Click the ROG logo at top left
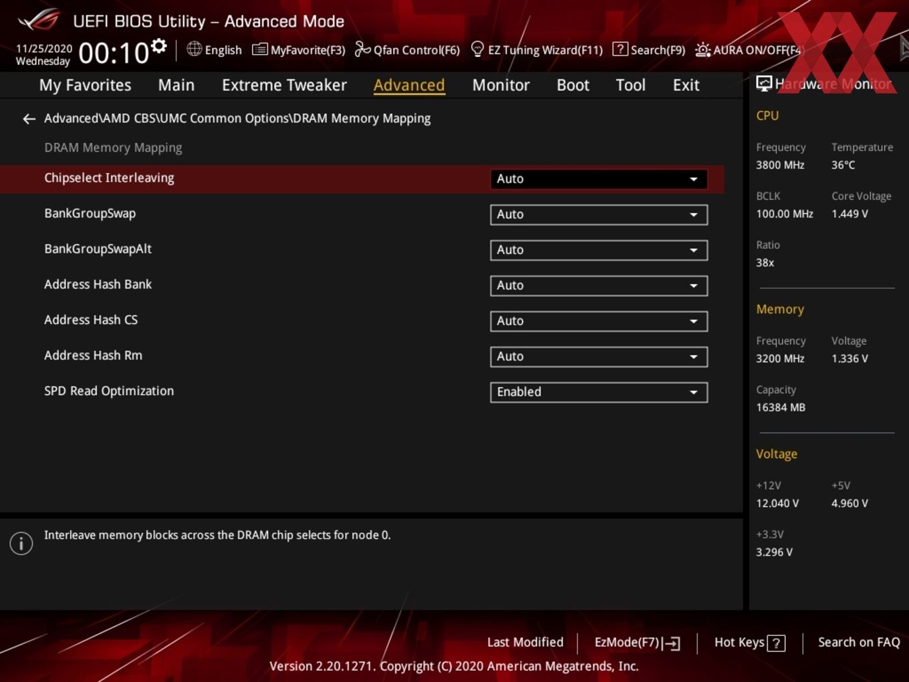Viewport: 909px width, 682px height. 38,20
